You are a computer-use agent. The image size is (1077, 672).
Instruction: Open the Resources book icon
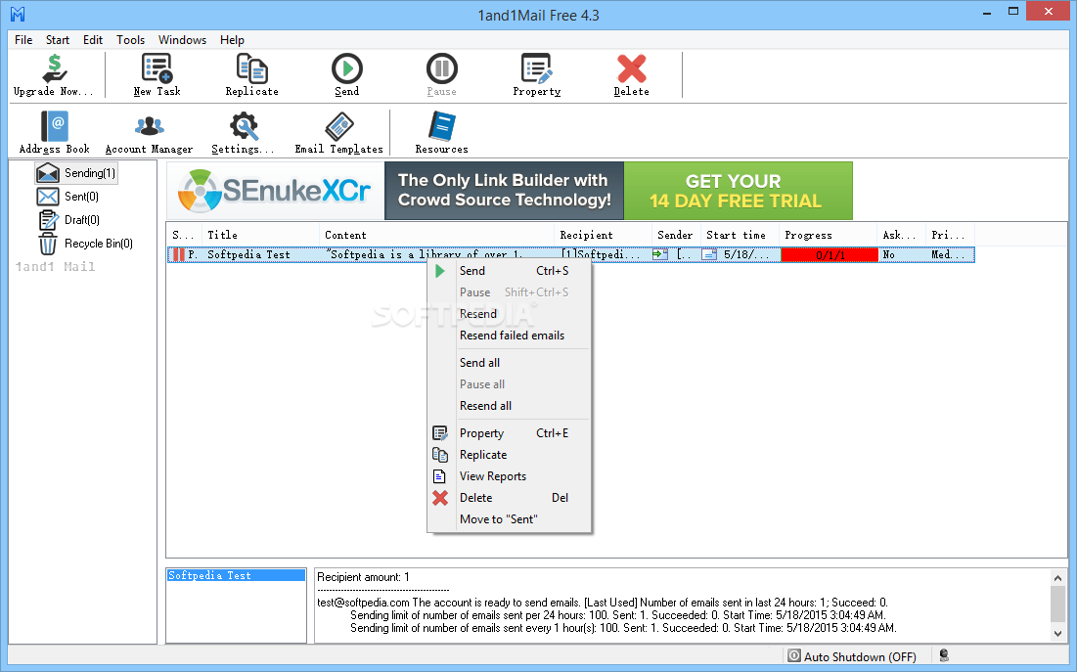coord(441,133)
